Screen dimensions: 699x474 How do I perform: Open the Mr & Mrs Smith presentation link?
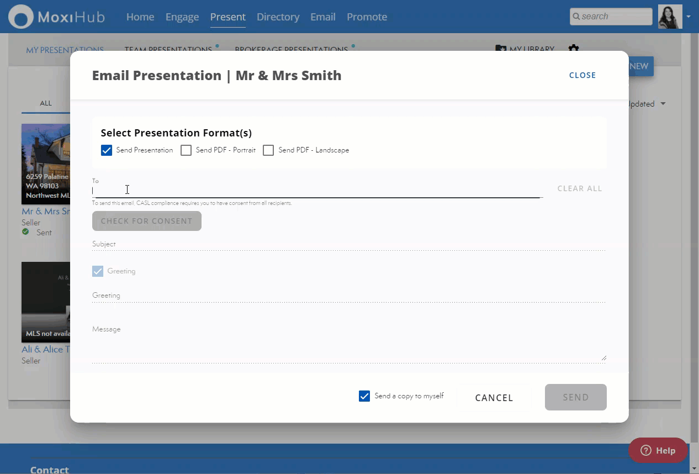[46, 212]
